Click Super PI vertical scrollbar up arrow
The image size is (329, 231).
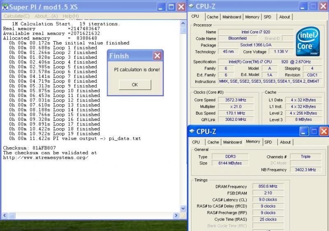click(183, 23)
